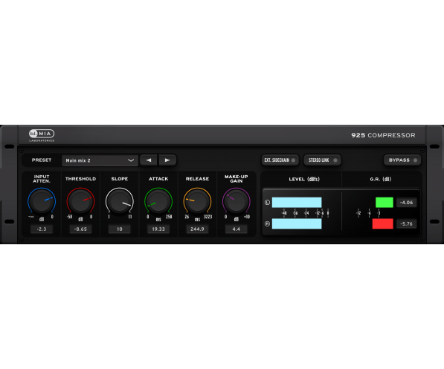Click the L channel indicator icon
Viewport: 444px width, 369px height.
coord(267,203)
